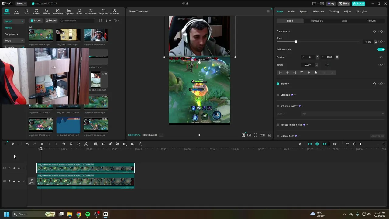Screen dimensions: 389x219
Task: Open the Mask sub-tab
Action: coord(344,21)
